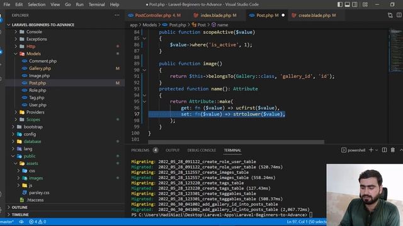Open Selection menu

[37, 4]
